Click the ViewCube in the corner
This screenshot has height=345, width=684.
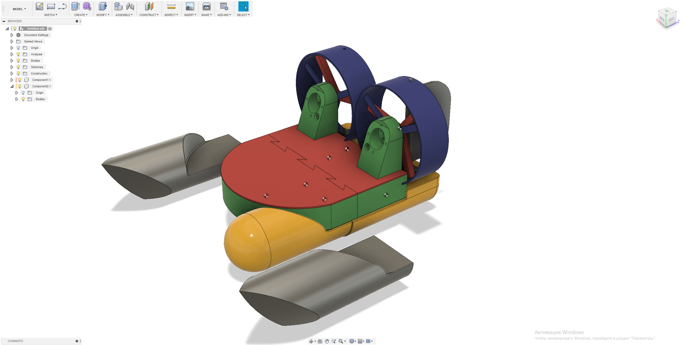click(x=667, y=18)
